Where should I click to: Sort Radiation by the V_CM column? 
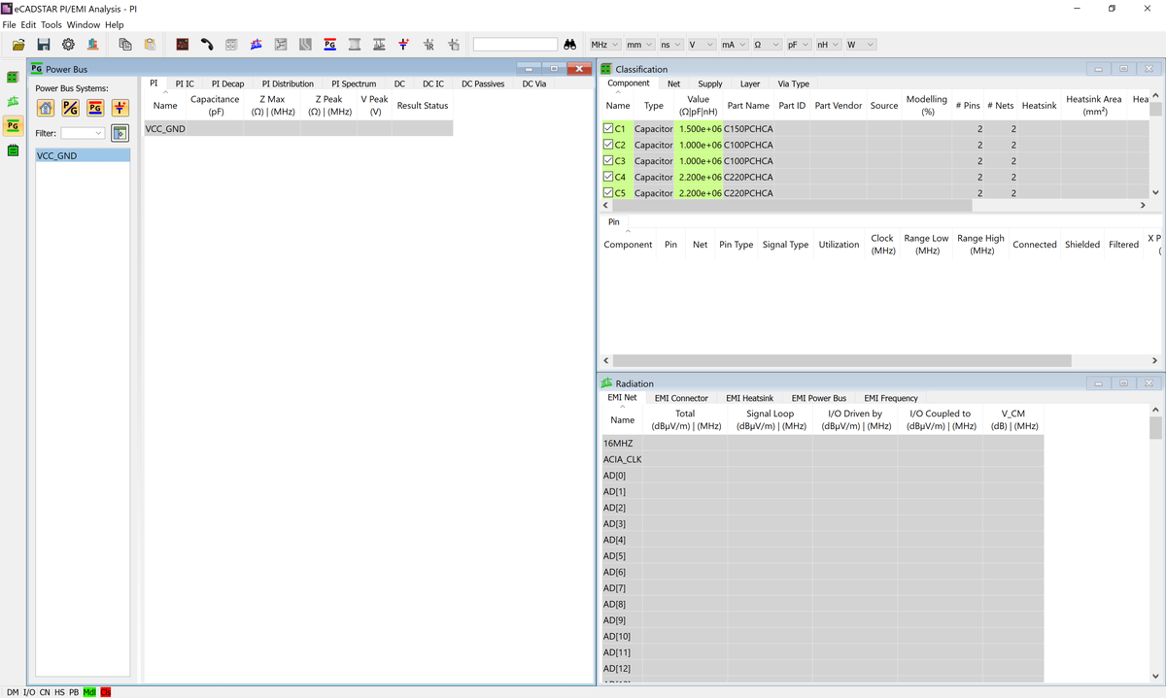click(1012, 419)
